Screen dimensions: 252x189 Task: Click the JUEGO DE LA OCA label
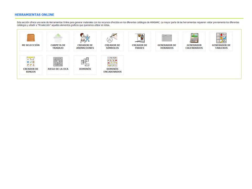(x=58, y=69)
